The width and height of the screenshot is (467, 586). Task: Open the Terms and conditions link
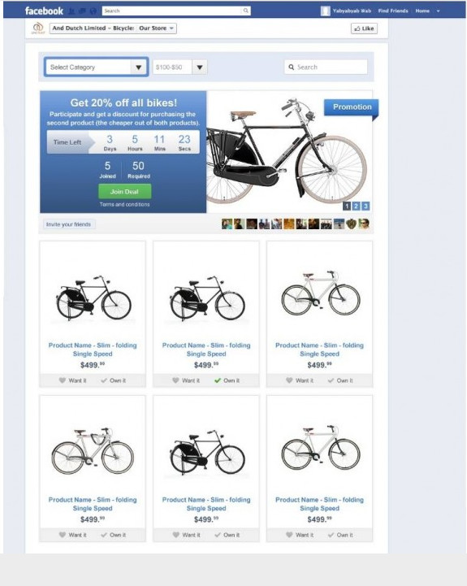coord(124,205)
